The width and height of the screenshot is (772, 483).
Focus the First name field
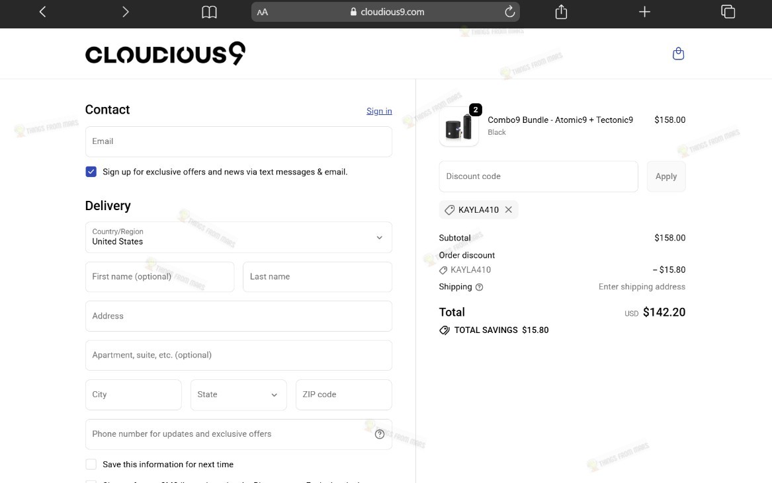click(x=159, y=277)
